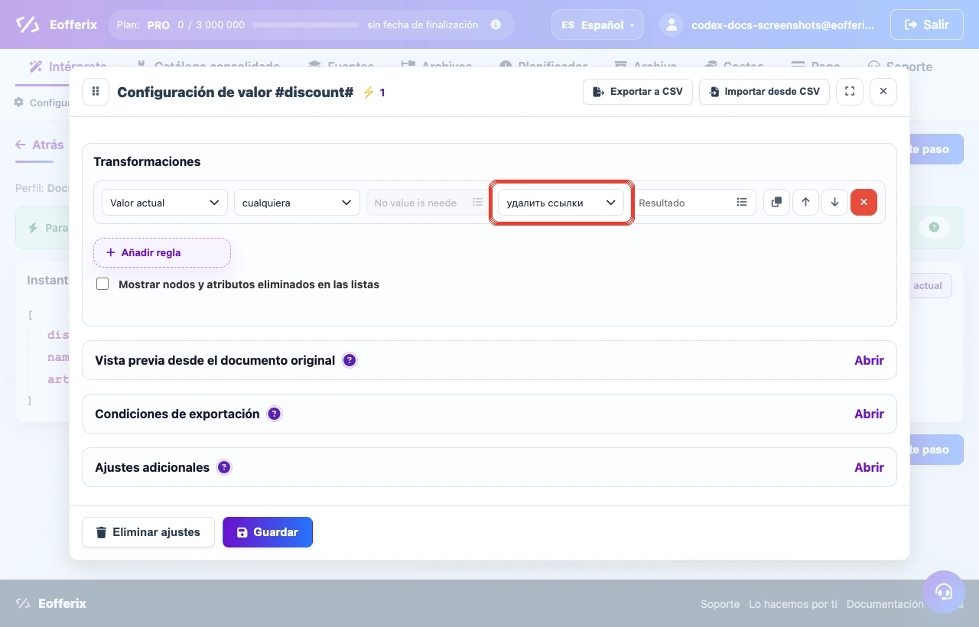
Task: Add a new rule with Añadir regla
Action: coord(162,252)
